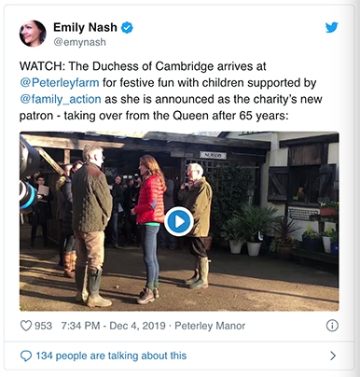Click the NURSERY sign in the video frame

point(214,155)
